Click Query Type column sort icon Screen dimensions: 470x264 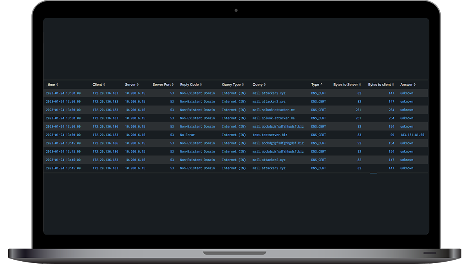click(x=243, y=85)
